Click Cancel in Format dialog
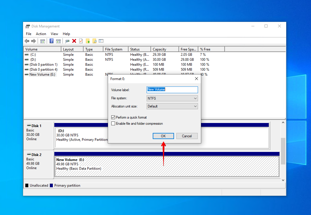311x215 pixels. (187, 136)
